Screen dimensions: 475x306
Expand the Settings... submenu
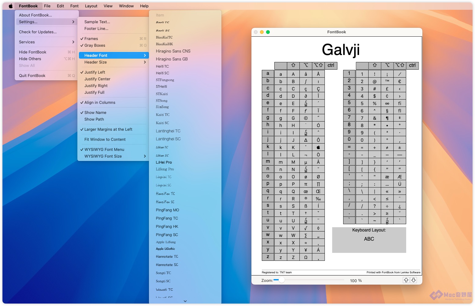pyautogui.click(x=46, y=22)
